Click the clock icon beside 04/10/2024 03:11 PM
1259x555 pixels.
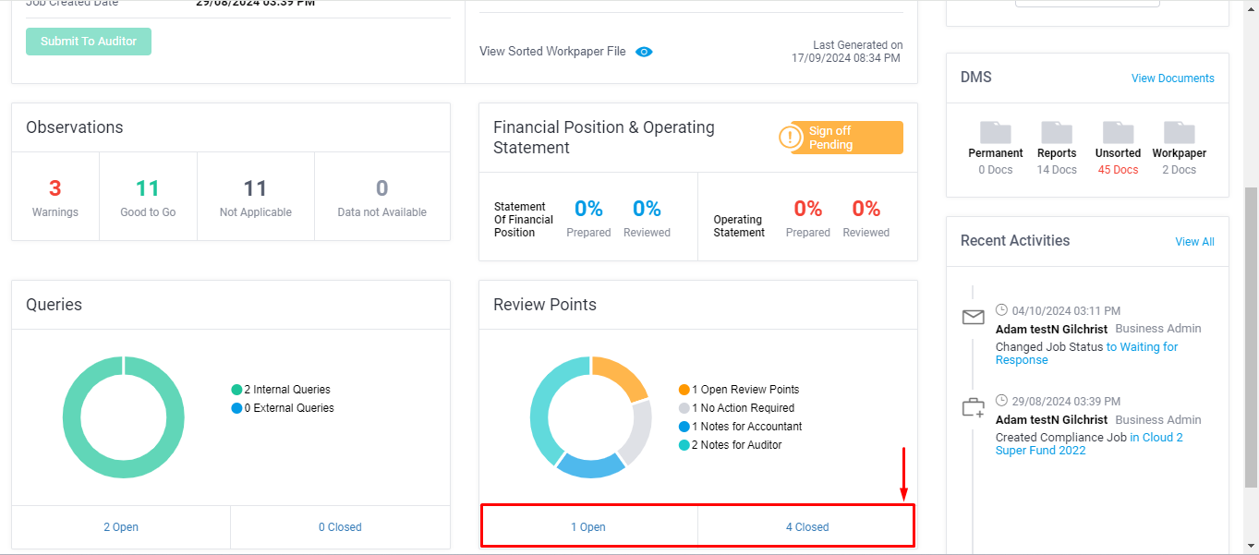coord(1001,310)
